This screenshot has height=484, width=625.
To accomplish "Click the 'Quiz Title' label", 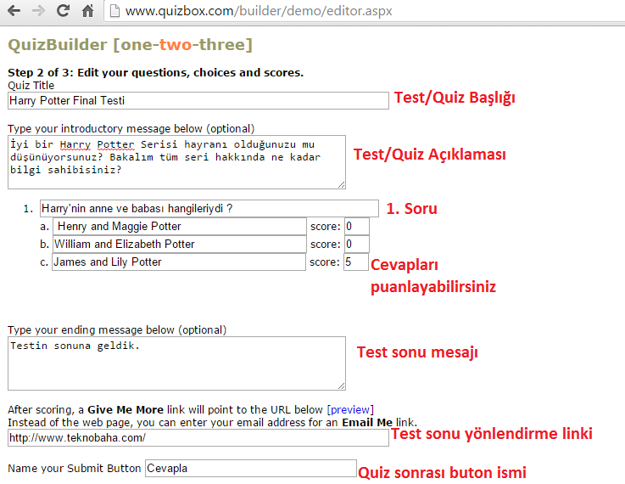I will pos(31,86).
